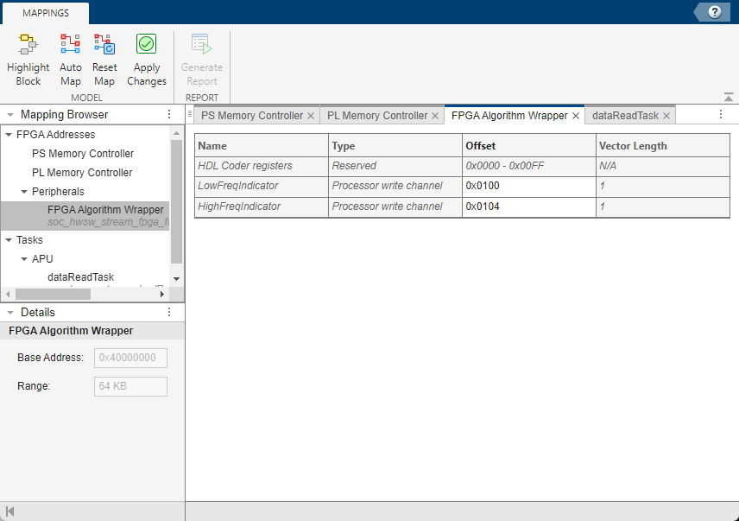Switch to the PS Memory Controller tab
739x521 pixels.
click(251, 116)
